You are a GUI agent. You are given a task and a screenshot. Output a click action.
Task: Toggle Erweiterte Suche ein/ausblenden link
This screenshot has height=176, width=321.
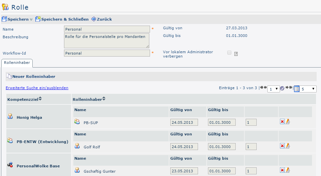(x=37, y=88)
